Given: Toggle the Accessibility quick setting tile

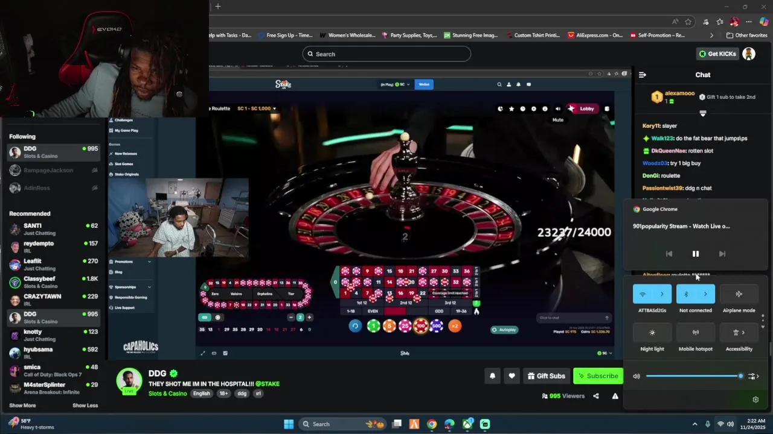Looking at the screenshot, I should [739, 333].
